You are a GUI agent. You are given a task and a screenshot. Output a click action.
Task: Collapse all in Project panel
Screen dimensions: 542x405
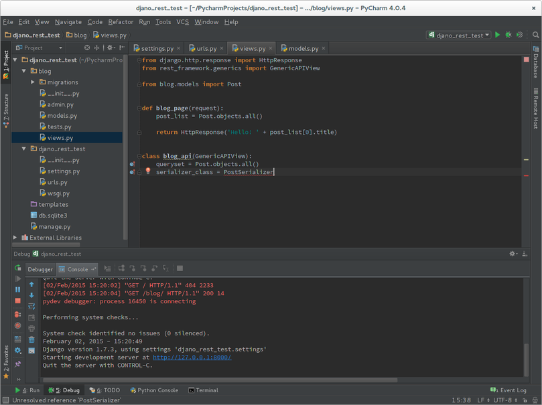point(96,48)
